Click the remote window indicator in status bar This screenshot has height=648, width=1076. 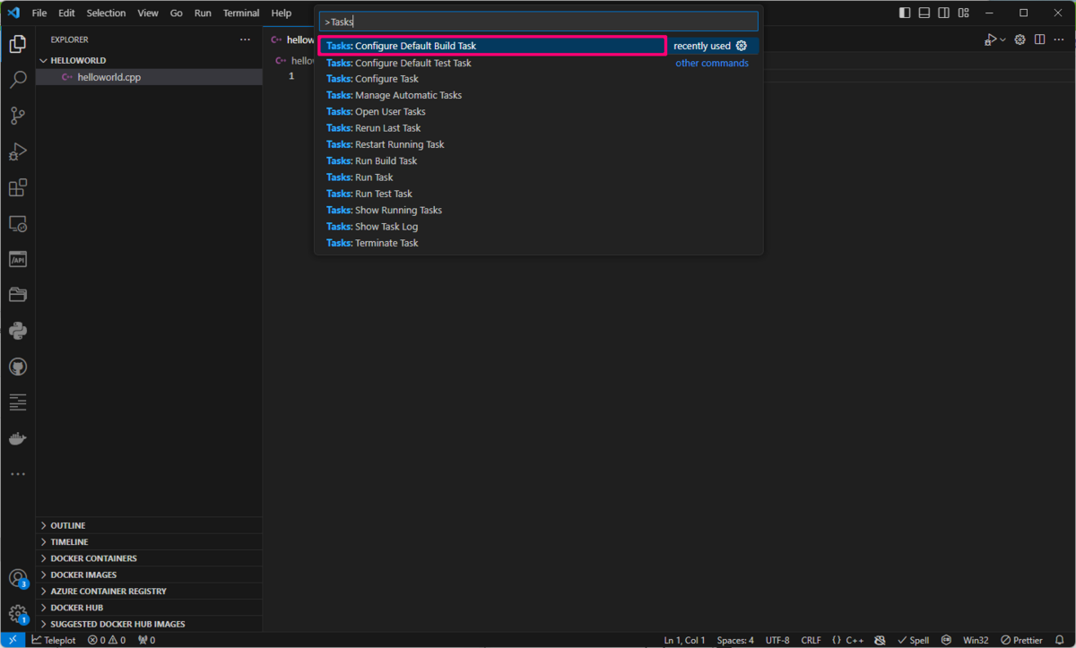13,640
